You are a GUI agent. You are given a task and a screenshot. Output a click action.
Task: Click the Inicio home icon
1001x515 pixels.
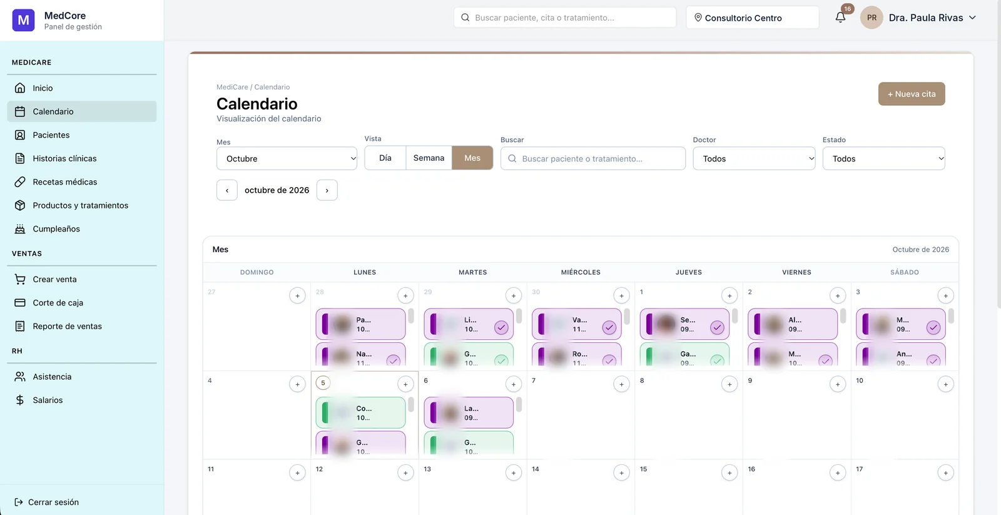pyautogui.click(x=20, y=88)
